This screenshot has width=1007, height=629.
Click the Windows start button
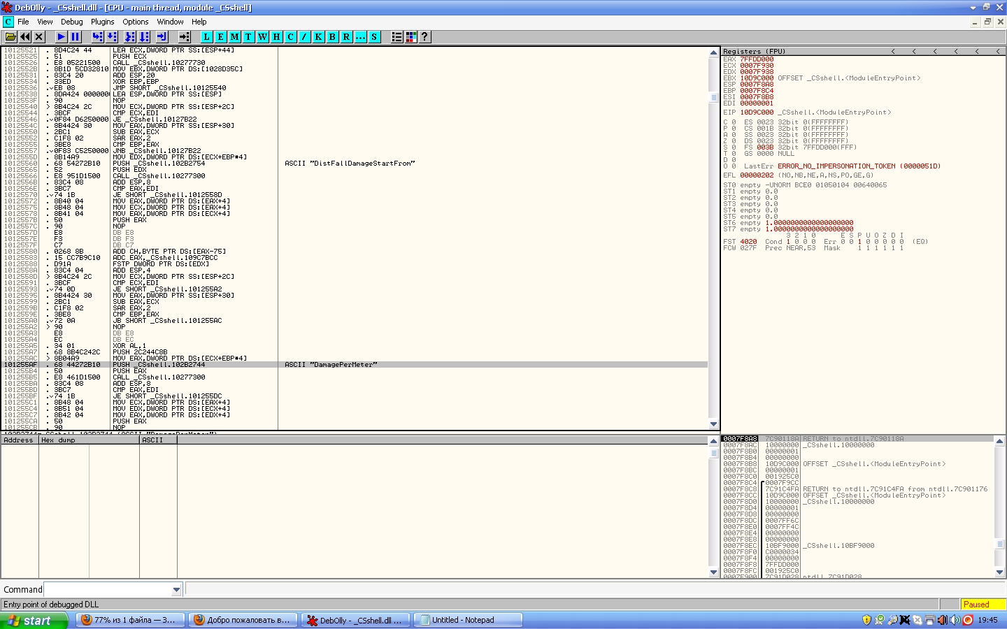pyautogui.click(x=34, y=620)
